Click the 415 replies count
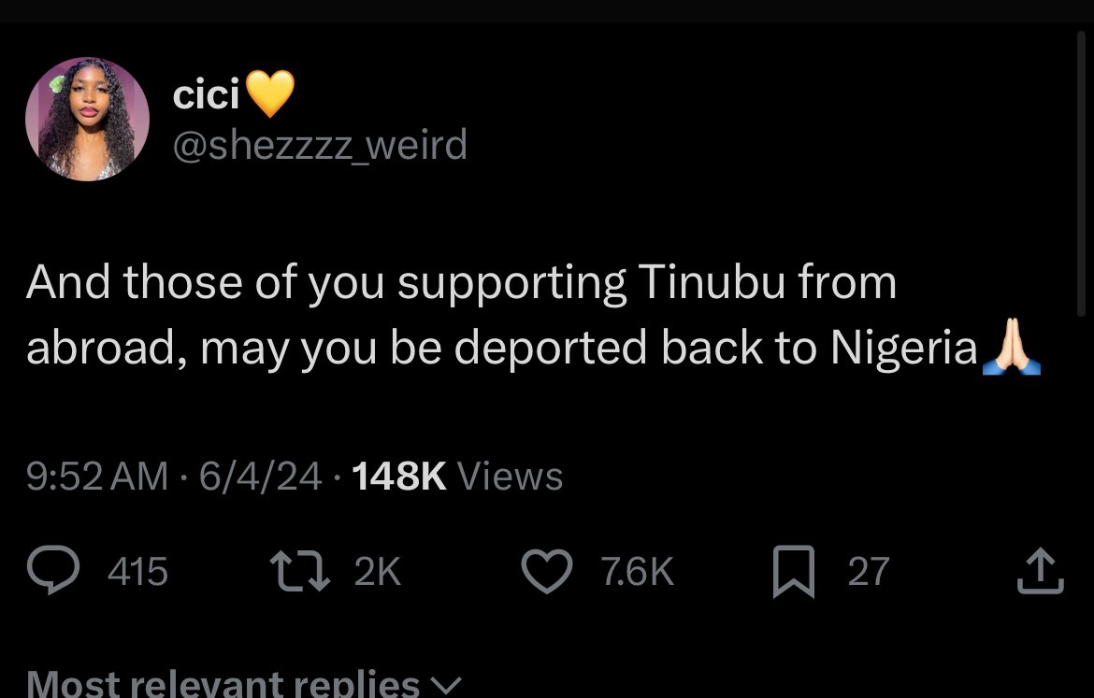1094x698 pixels. (137, 572)
